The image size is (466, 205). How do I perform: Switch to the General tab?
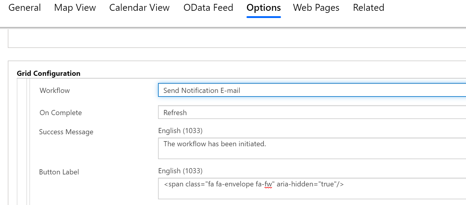pyautogui.click(x=25, y=8)
